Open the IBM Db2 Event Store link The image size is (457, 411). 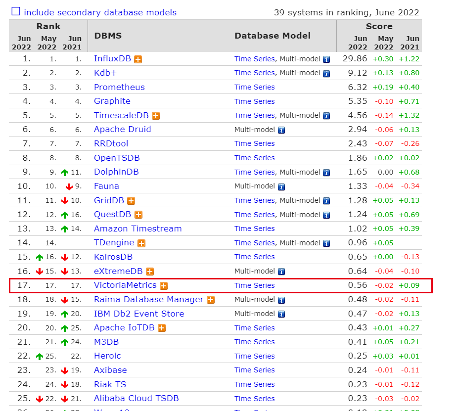coord(139,314)
